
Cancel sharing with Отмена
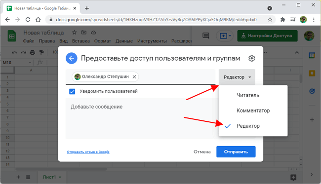coord(202,152)
